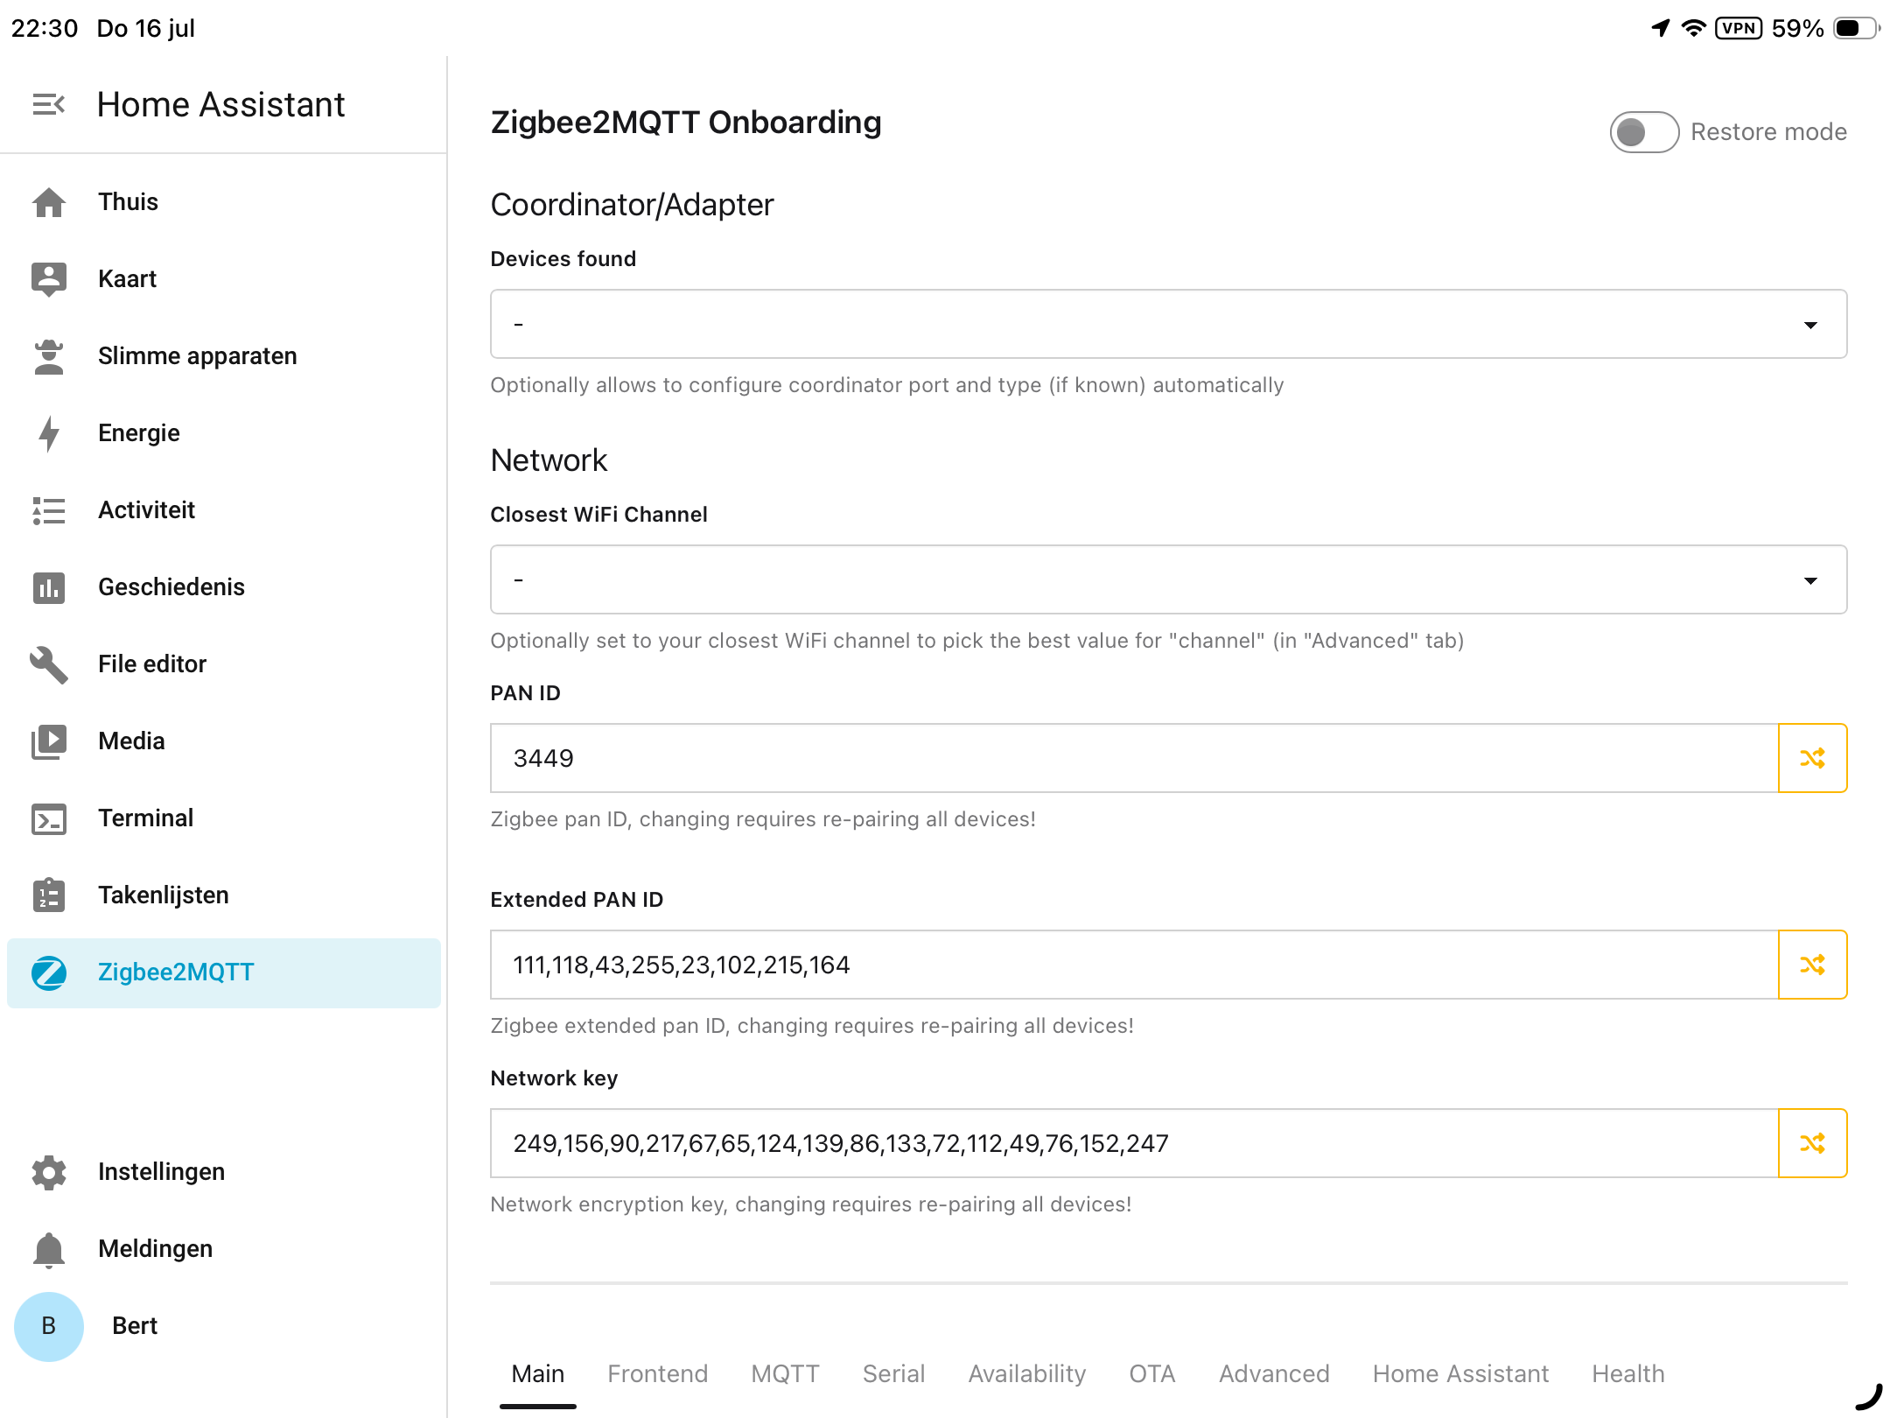Image resolution: width=1890 pixels, height=1418 pixels.
Task: Randomize the PAN ID with shuffle icon
Action: [x=1812, y=758]
